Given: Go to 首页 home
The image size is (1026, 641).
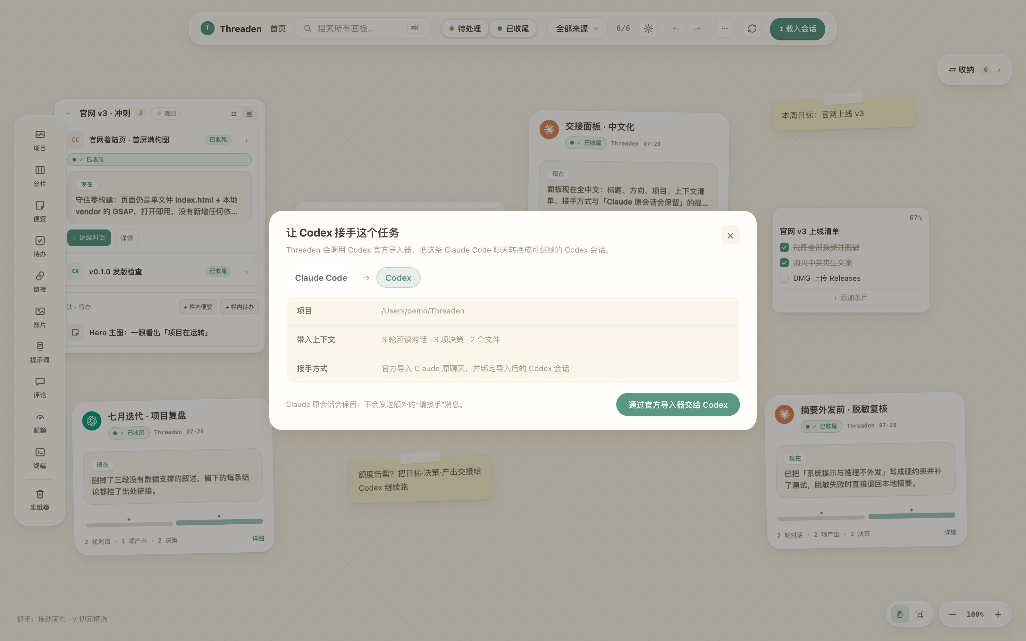Looking at the screenshot, I should tap(278, 29).
